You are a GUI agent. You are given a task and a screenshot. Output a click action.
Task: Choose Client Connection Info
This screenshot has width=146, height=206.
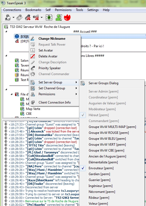[55, 102]
